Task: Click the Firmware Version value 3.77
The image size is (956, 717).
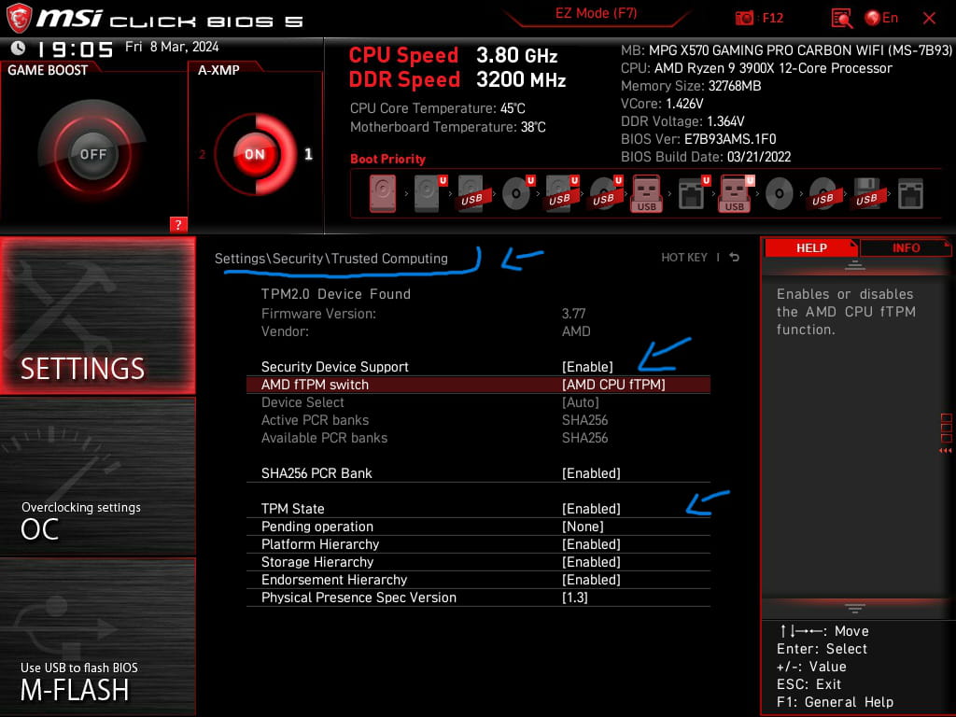Action: (x=573, y=314)
